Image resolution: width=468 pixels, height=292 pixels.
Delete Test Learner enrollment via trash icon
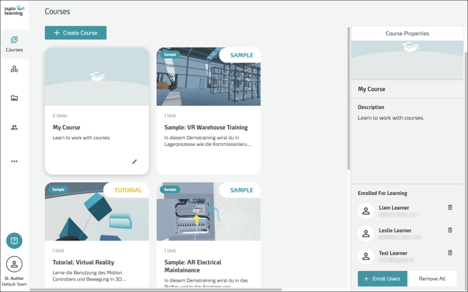pos(450,253)
